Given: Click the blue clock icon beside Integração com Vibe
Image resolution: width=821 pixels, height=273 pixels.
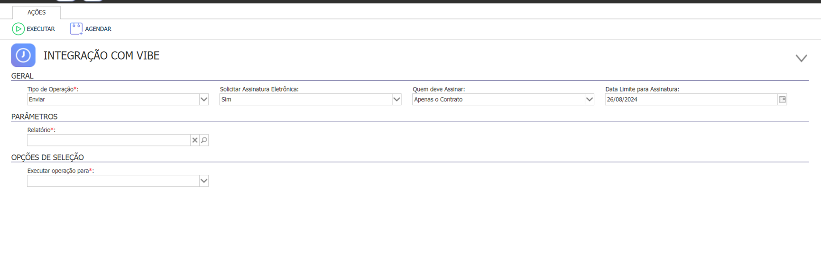Looking at the screenshot, I should [x=23, y=55].
